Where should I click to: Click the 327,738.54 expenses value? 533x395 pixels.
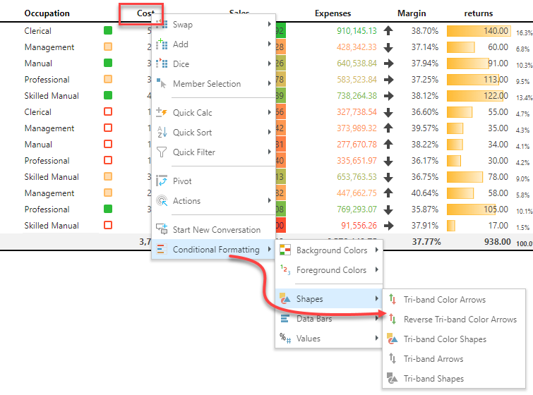pos(357,112)
